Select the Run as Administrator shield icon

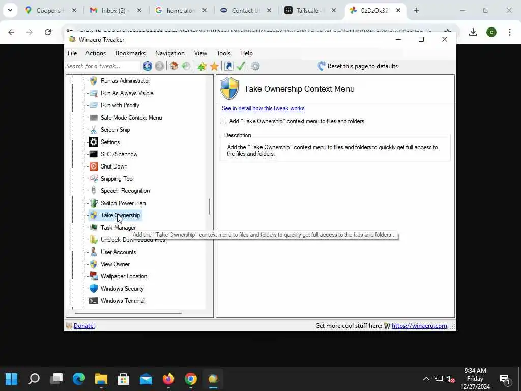point(94,81)
